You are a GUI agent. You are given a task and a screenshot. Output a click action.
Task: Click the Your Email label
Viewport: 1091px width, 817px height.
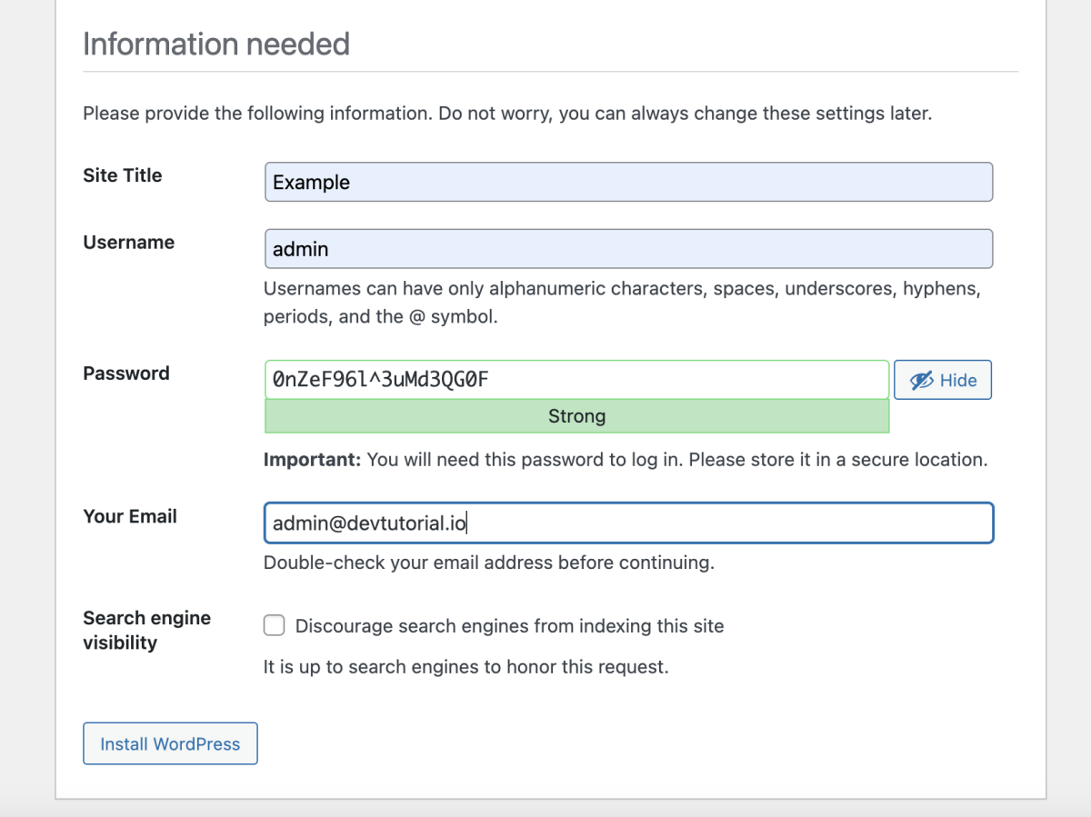[x=130, y=516]
